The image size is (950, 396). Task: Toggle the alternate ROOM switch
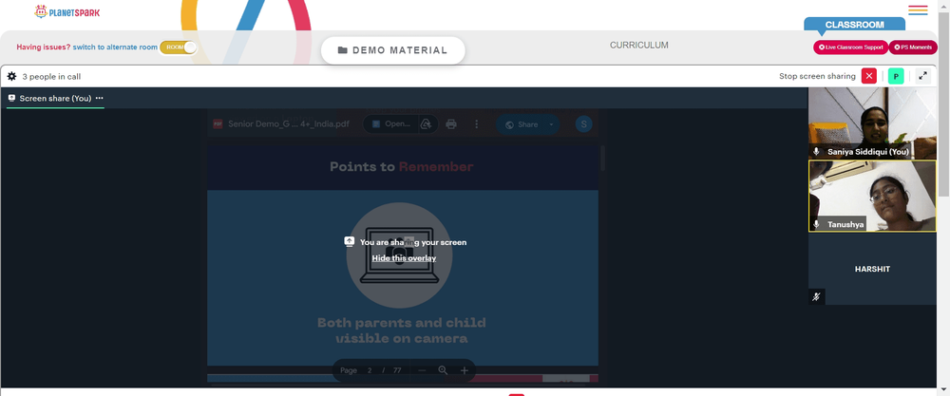(x=179, y=47)
